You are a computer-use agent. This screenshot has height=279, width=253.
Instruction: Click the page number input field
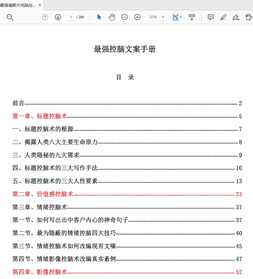coord(71,17)
